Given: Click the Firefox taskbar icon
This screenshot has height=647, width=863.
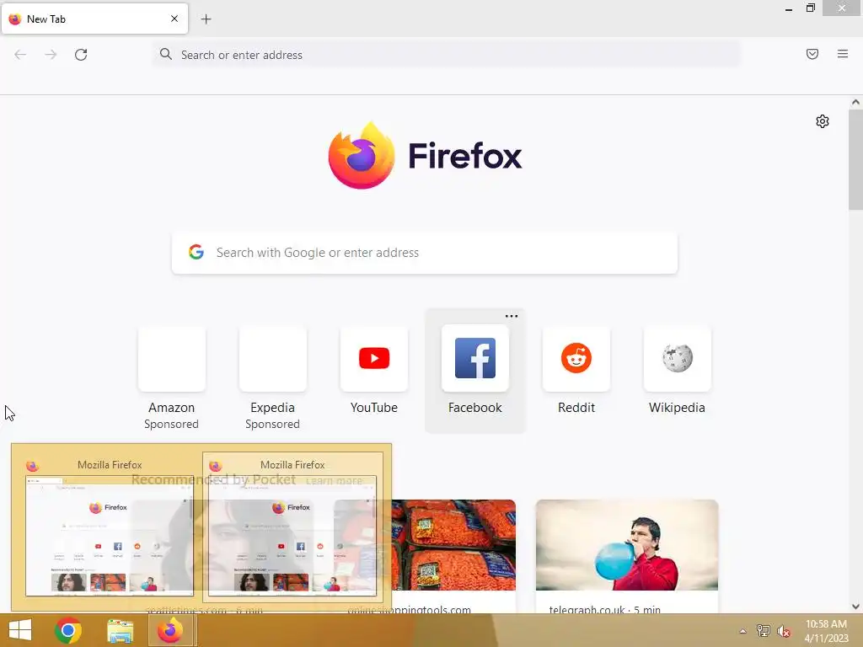Looking at the screenshot, I should tap(170, 630).
